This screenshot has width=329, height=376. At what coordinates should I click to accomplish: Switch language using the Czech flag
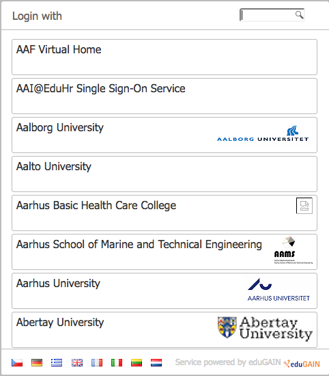click(x=17, y=362)
